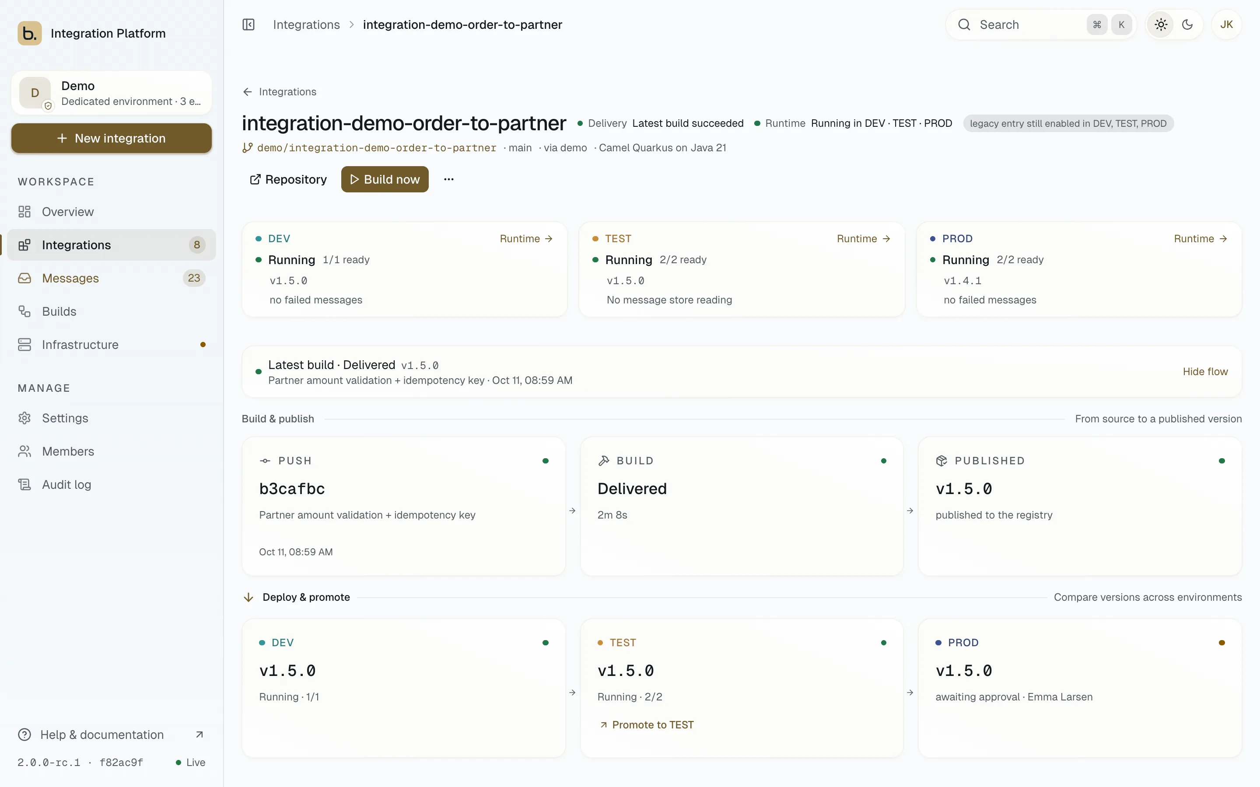Click the legacy entry still enabled badge
Viewport: 1260px width, 787px height.
tap(1068, 123)
